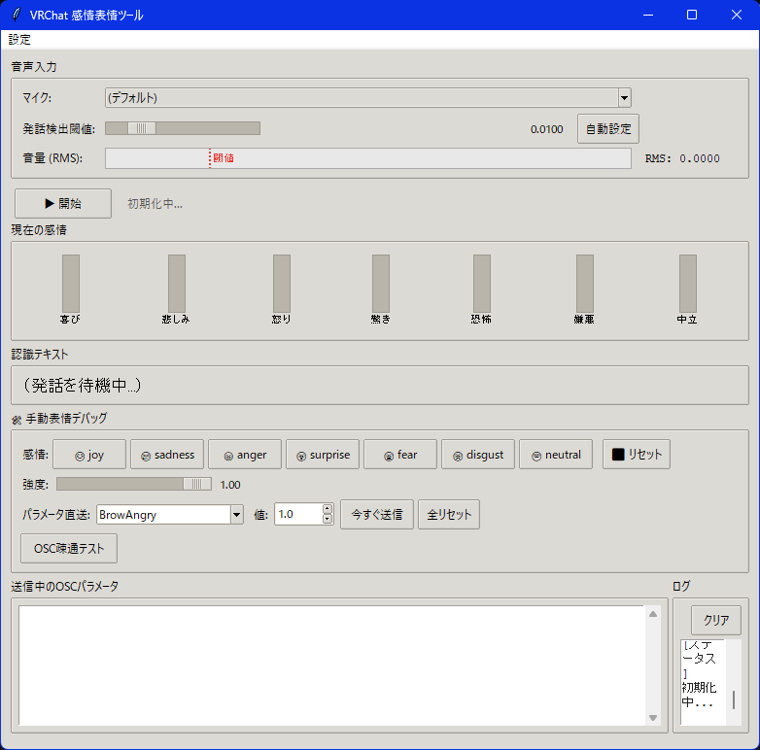Click the log panel scrollbar thumb
Image resolution: width=760 pixels, height=750 pixels.
tap(734, 700)
